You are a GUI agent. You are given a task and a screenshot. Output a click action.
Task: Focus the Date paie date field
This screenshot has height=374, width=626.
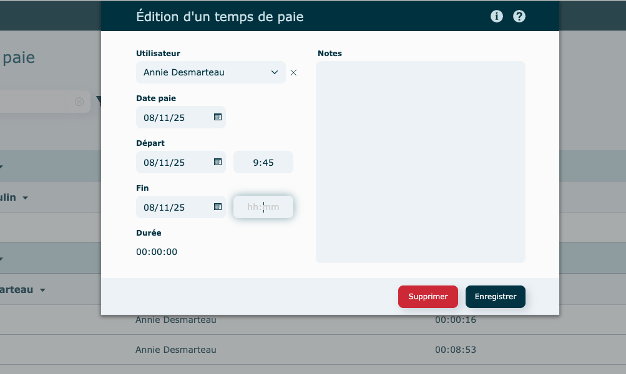point(172,117)
